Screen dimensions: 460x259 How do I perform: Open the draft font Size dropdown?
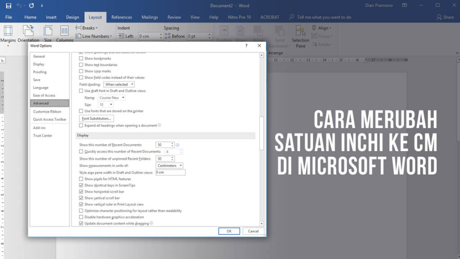pos(105,105)
